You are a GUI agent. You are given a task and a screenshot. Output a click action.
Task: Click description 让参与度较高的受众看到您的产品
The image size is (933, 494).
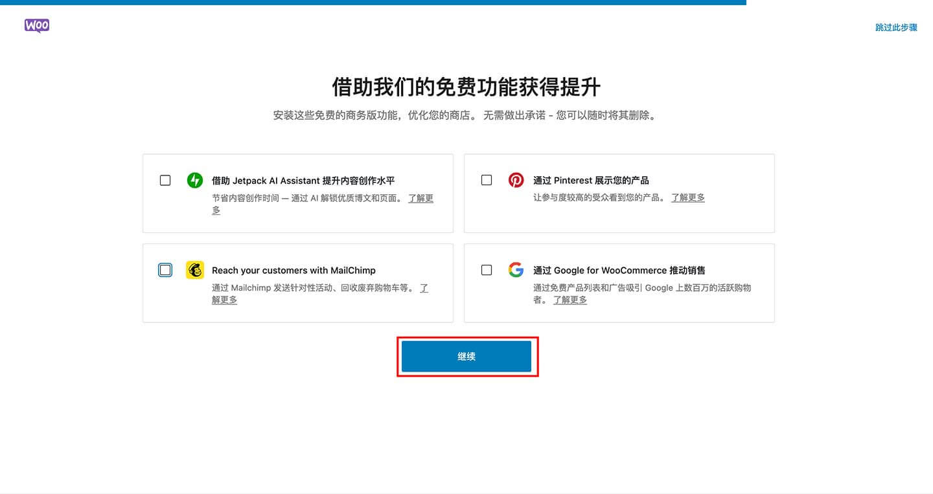pos(599,197)
